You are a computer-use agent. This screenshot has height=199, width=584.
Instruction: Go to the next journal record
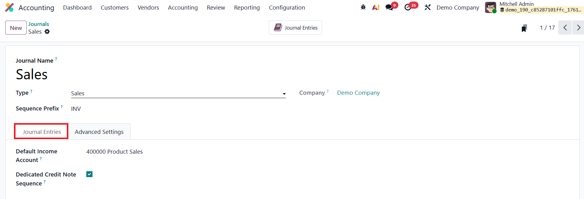(x=578, y=28)
